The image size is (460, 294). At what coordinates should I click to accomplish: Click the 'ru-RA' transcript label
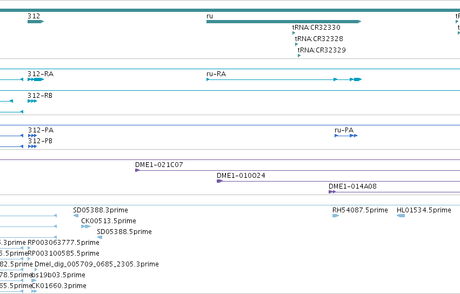coord(216,74)
